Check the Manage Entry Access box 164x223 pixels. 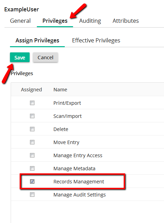(32, 155)
